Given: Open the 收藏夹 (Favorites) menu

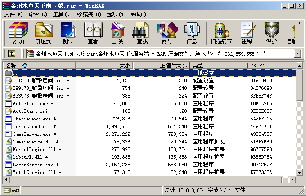Looking at the screenshot, I should pyautogui.click(x=85, y=14).
